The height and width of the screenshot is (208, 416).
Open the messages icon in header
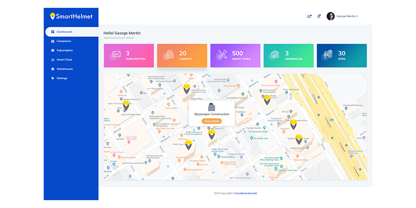coord(309,17)
